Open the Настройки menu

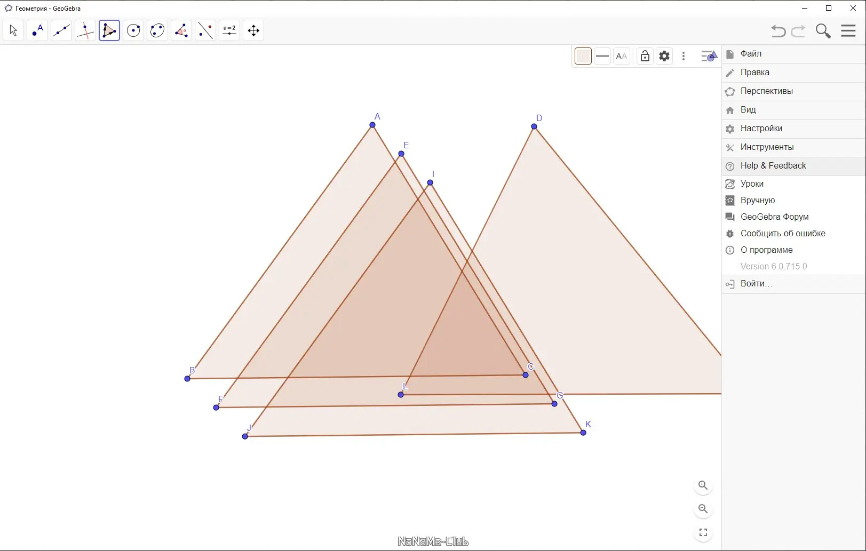click(794, 129)
